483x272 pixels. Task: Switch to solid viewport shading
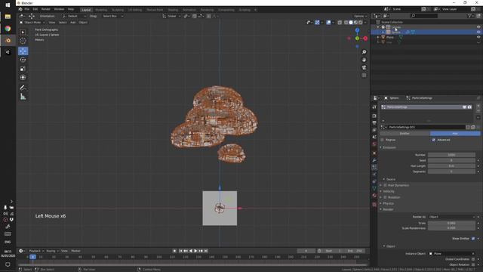coord(351,23)
